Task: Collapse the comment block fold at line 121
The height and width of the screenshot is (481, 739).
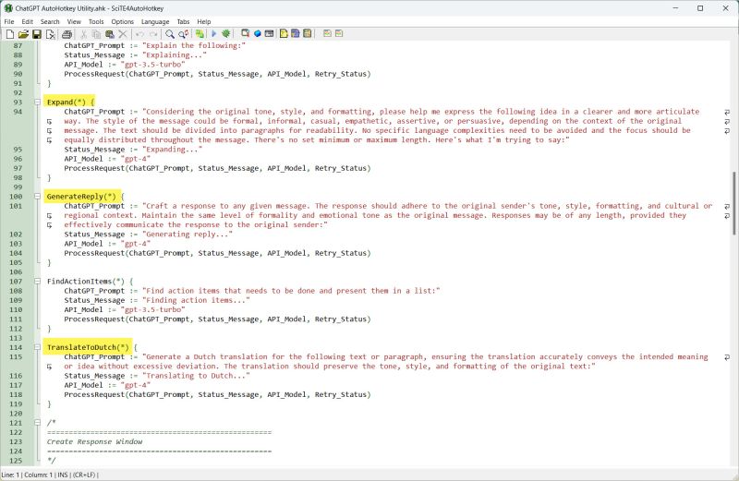Action: tap(37, 423)
